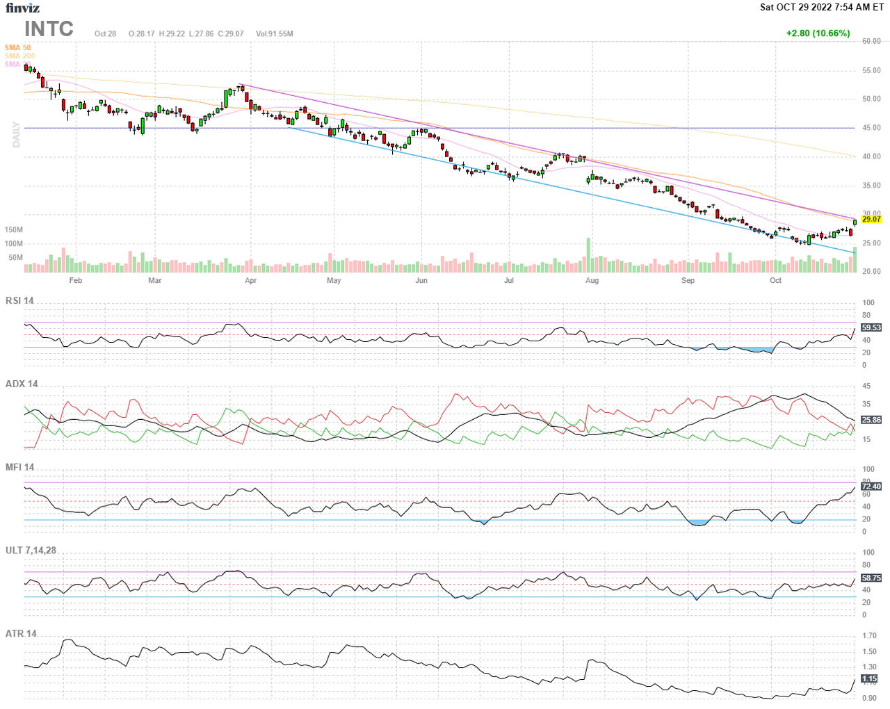Click the 25.00 price axis label
The height and width of the screenshot is (709, 890).
pyautogui.click(x=871, y=243)
